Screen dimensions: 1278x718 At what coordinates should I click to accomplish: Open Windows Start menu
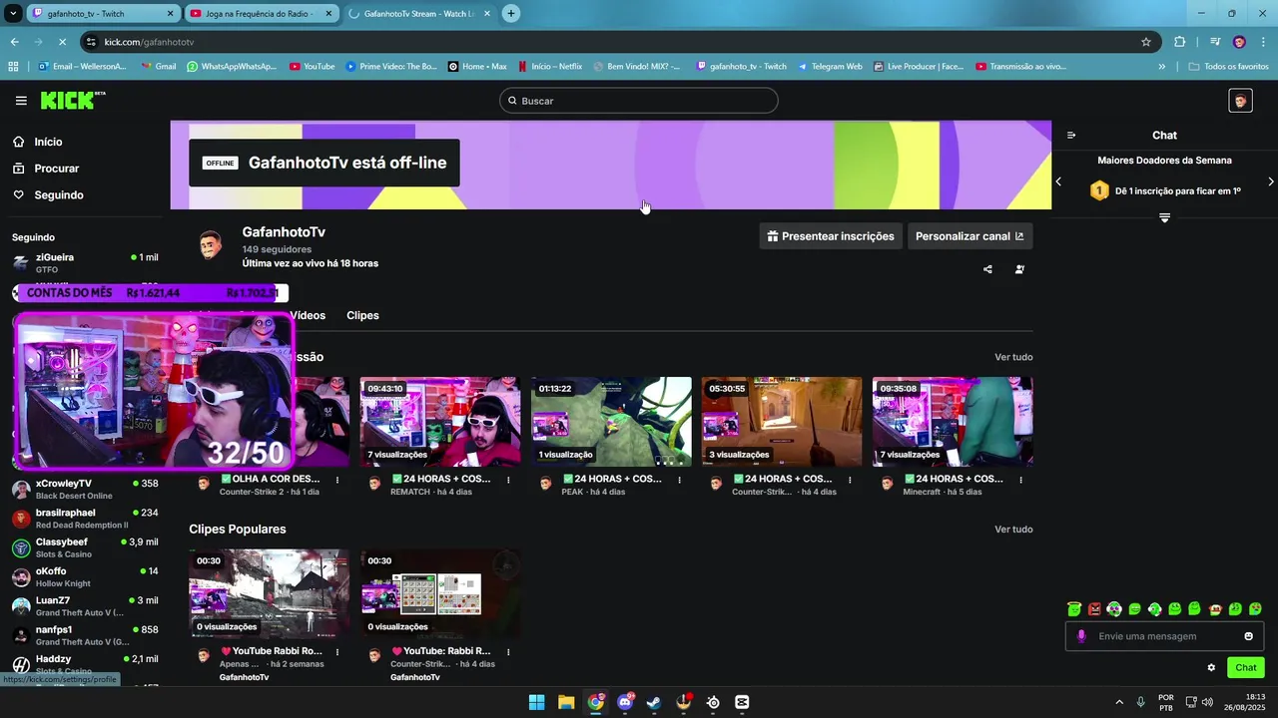[536, 702]
